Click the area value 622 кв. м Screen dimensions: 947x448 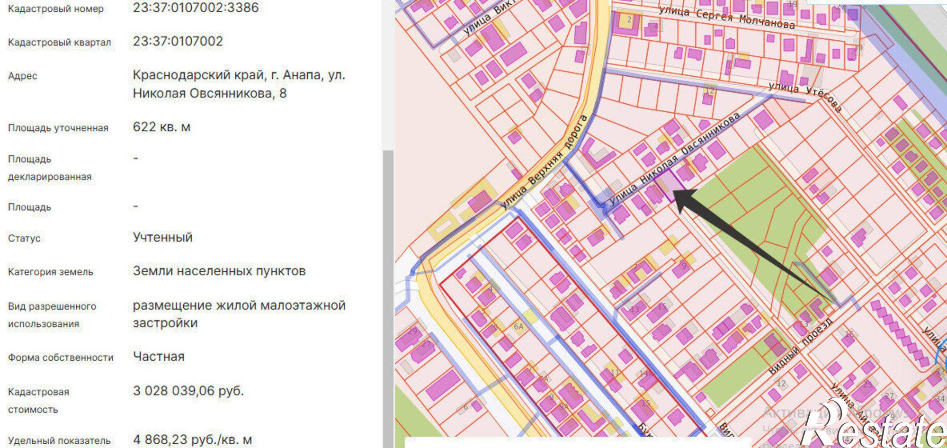coord(161,127)
